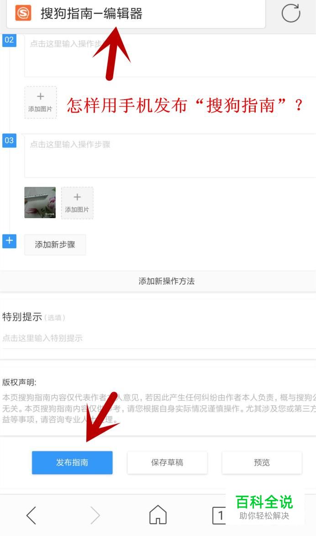The height and width of the screenshot is (536, 316).
Task: Open the tab count switcher icon
Action: (219, 515)
